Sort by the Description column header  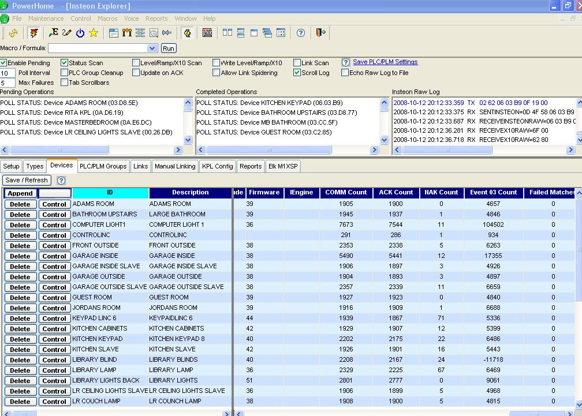191,193
